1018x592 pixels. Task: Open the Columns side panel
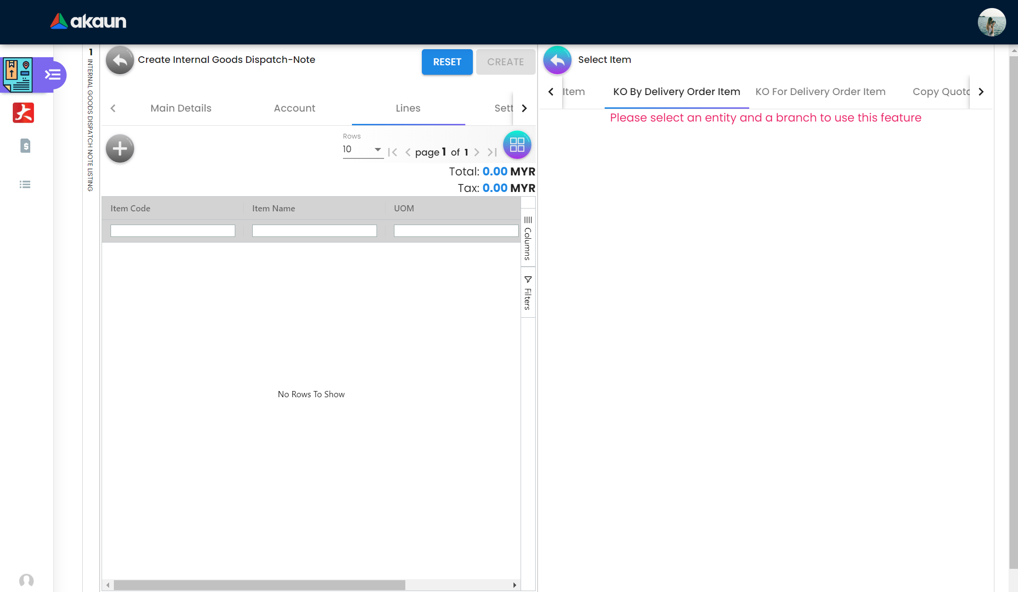528,238
